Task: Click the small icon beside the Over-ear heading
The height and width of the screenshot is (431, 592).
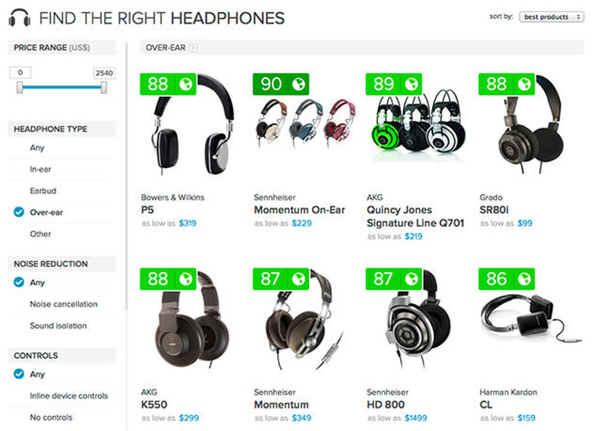Action: [x=194, y=48]
